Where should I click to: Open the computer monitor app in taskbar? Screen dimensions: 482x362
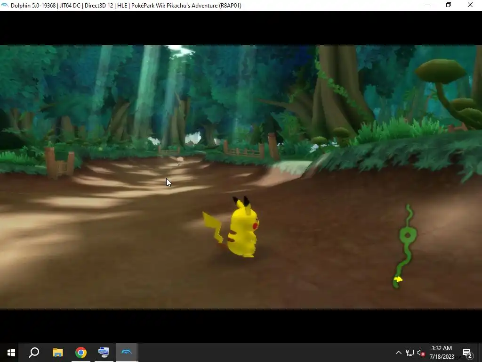point(104,353)
